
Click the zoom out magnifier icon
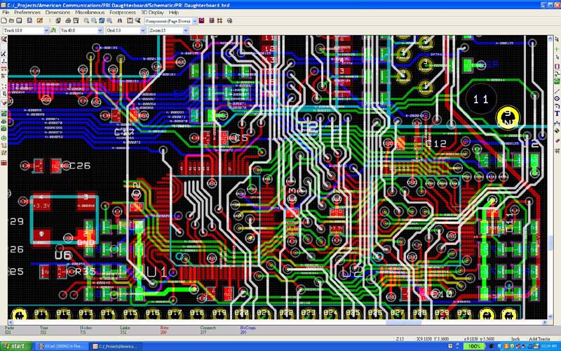coord(94,21)
